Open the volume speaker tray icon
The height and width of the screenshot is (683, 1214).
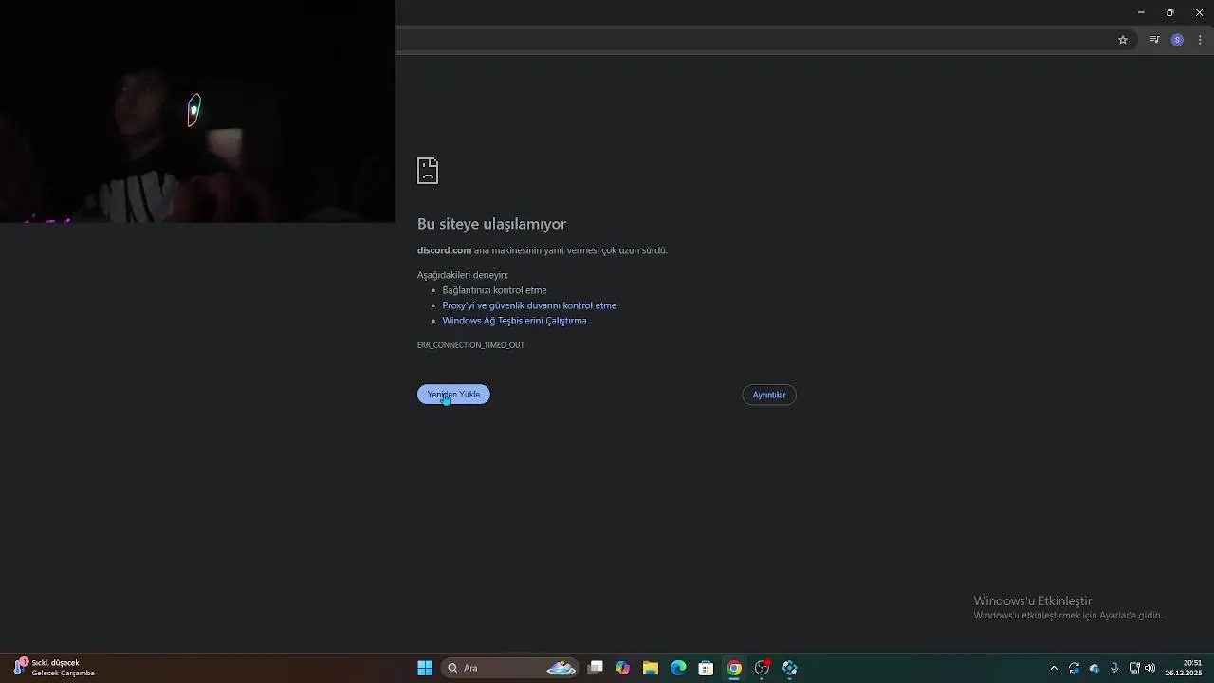[1150, 668]
